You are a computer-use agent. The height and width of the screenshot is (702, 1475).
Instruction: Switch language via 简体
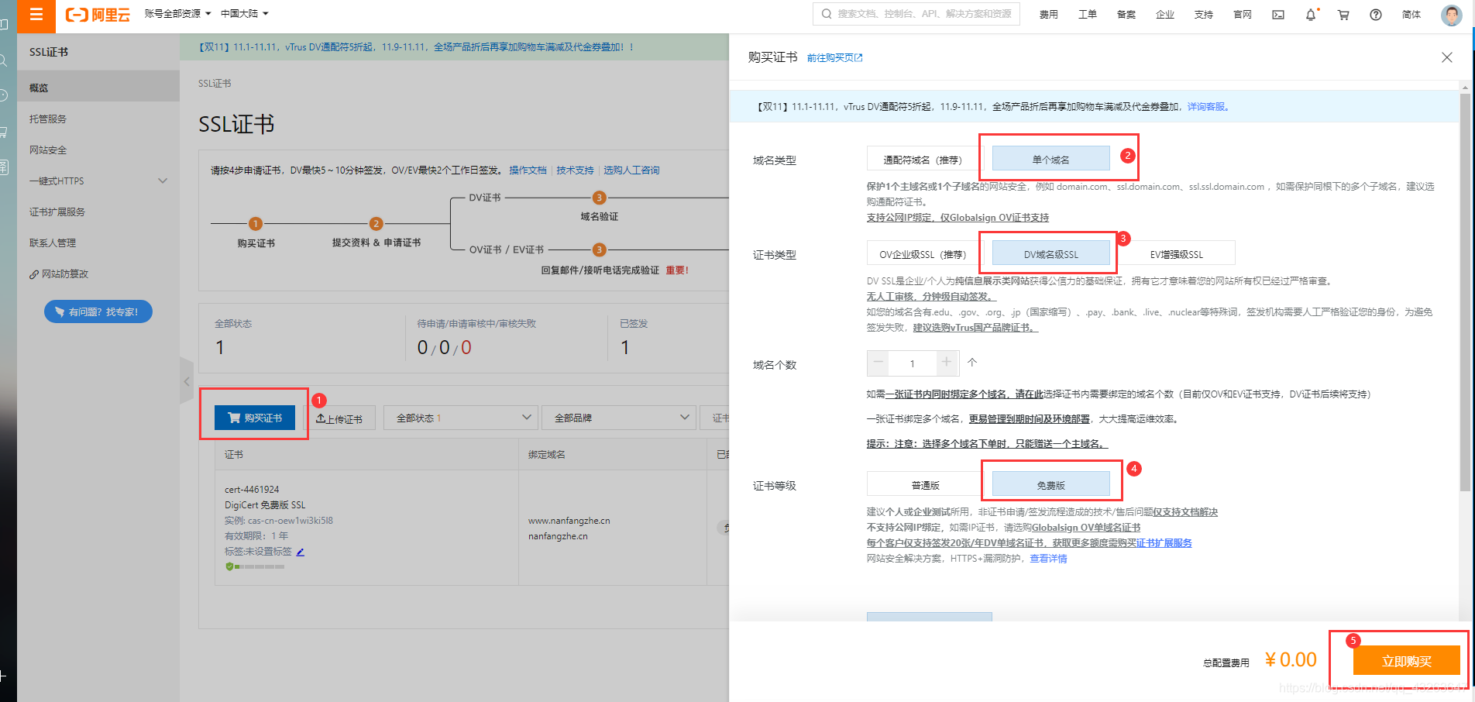1411,15
